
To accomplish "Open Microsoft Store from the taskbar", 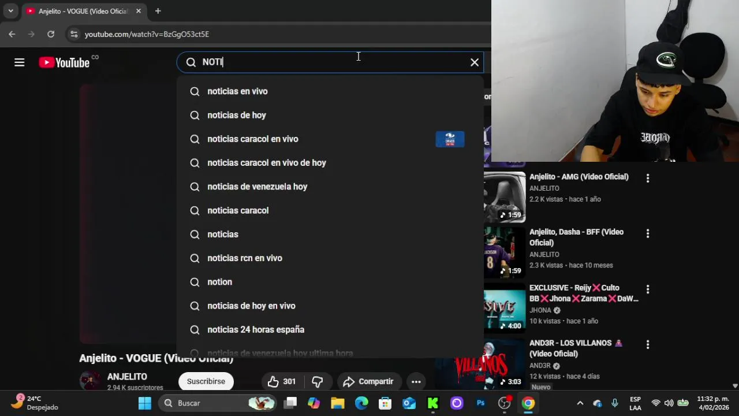I will point(385,403).
